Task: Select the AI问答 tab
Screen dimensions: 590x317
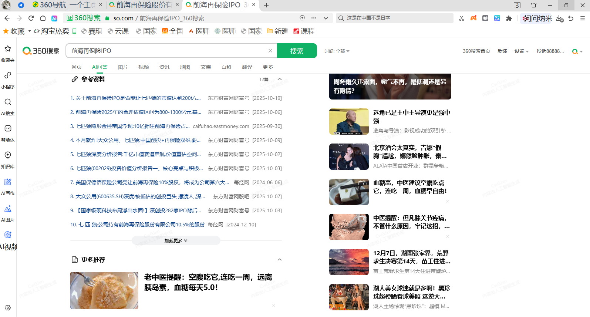Action: coord(100,67)
